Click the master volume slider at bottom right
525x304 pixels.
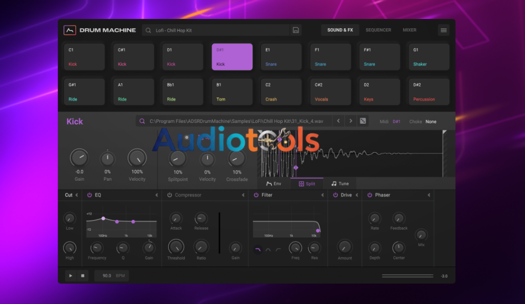pyautogui.click(x=408, y=276)
